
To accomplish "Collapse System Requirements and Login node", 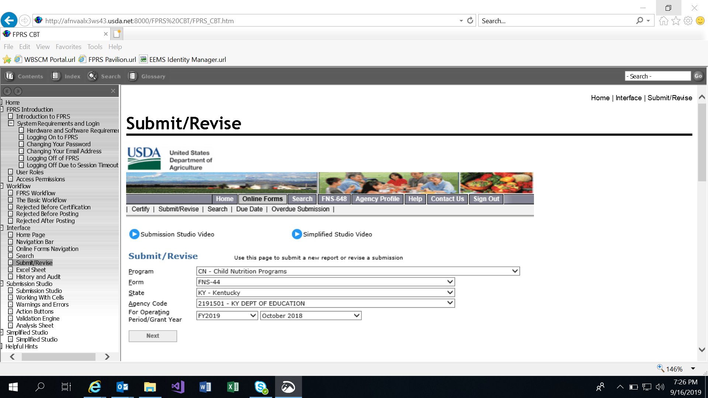I will (11, 123).
